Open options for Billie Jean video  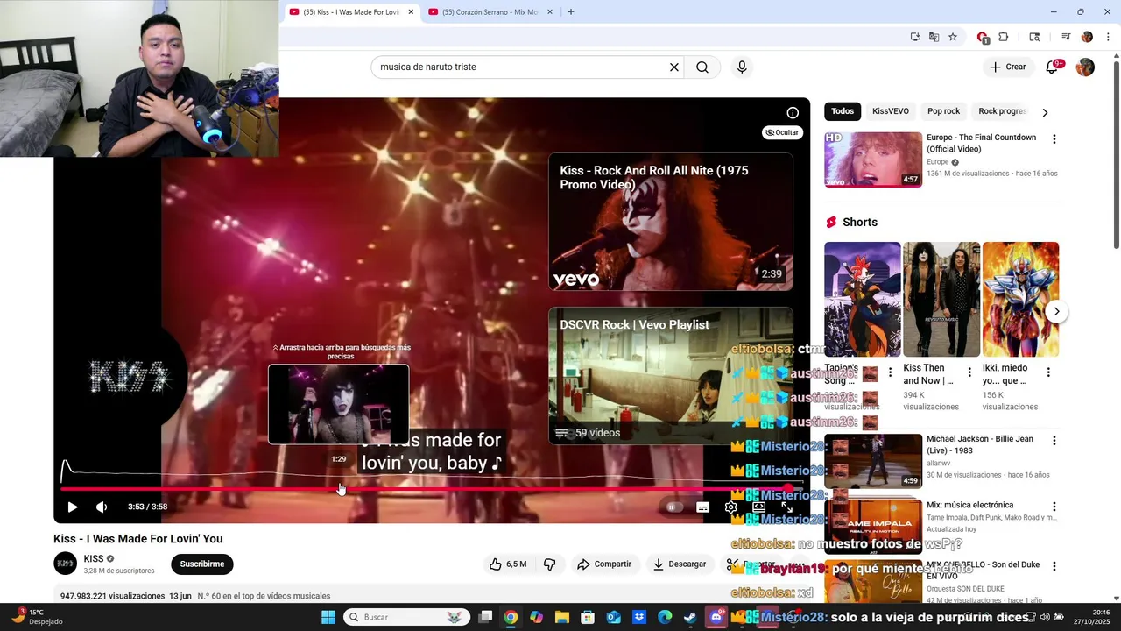point(1054,441)
